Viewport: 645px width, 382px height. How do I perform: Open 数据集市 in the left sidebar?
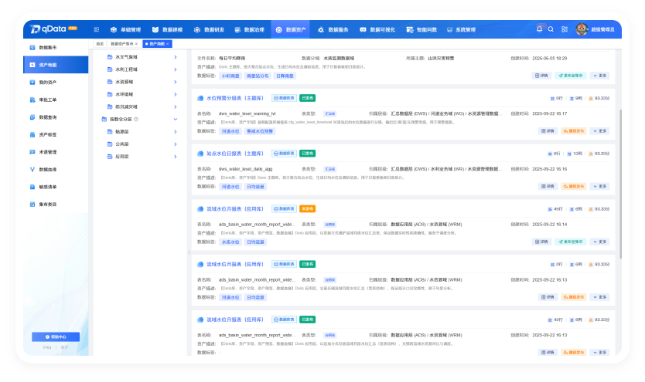(56, 48)
